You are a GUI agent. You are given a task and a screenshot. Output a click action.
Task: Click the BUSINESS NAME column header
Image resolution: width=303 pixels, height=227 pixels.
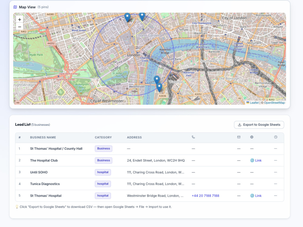43,137
